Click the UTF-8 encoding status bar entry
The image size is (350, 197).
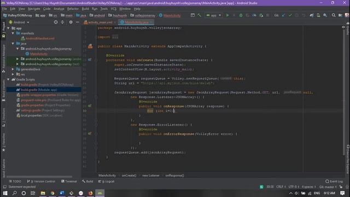click(293, 187)
